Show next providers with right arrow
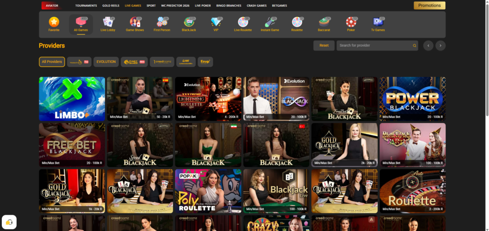Screen dimensions: 489x231 [x=440, y=45]
